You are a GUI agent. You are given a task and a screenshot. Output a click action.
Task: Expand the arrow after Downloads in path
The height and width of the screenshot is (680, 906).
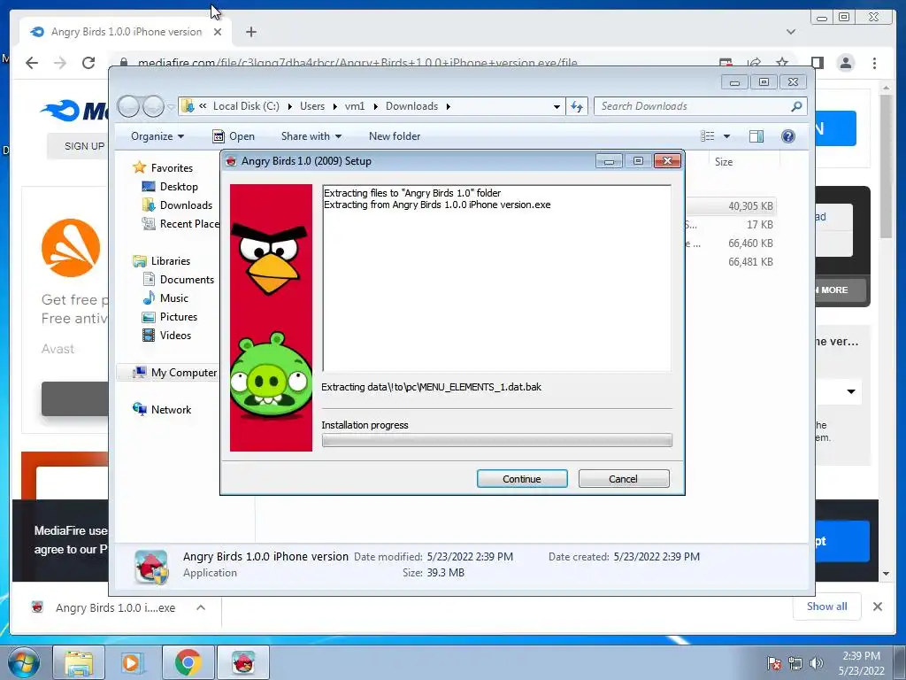[448, 106]
